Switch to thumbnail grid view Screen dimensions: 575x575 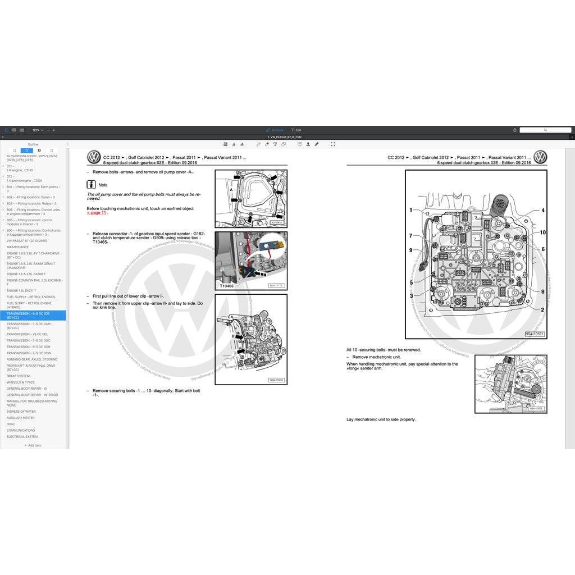tap(14, 130)
